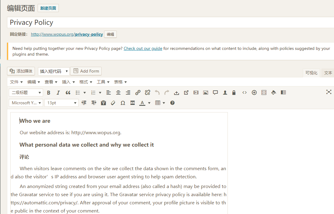Image resolution: width=334 pixels, height=214 pixels.
Task: Toggle bold formatting
Action: point(49,92)
